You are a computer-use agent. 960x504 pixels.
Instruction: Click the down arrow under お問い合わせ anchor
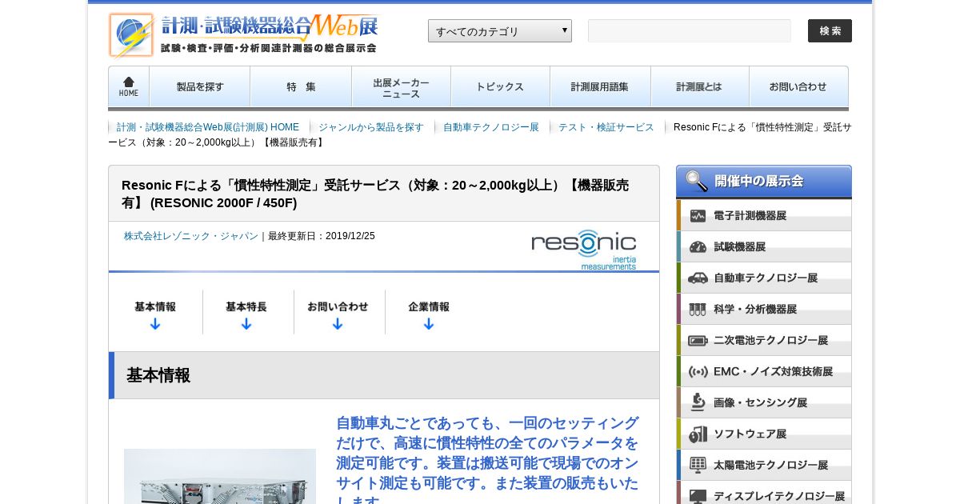pyautogui.click(x=338, y=324)
